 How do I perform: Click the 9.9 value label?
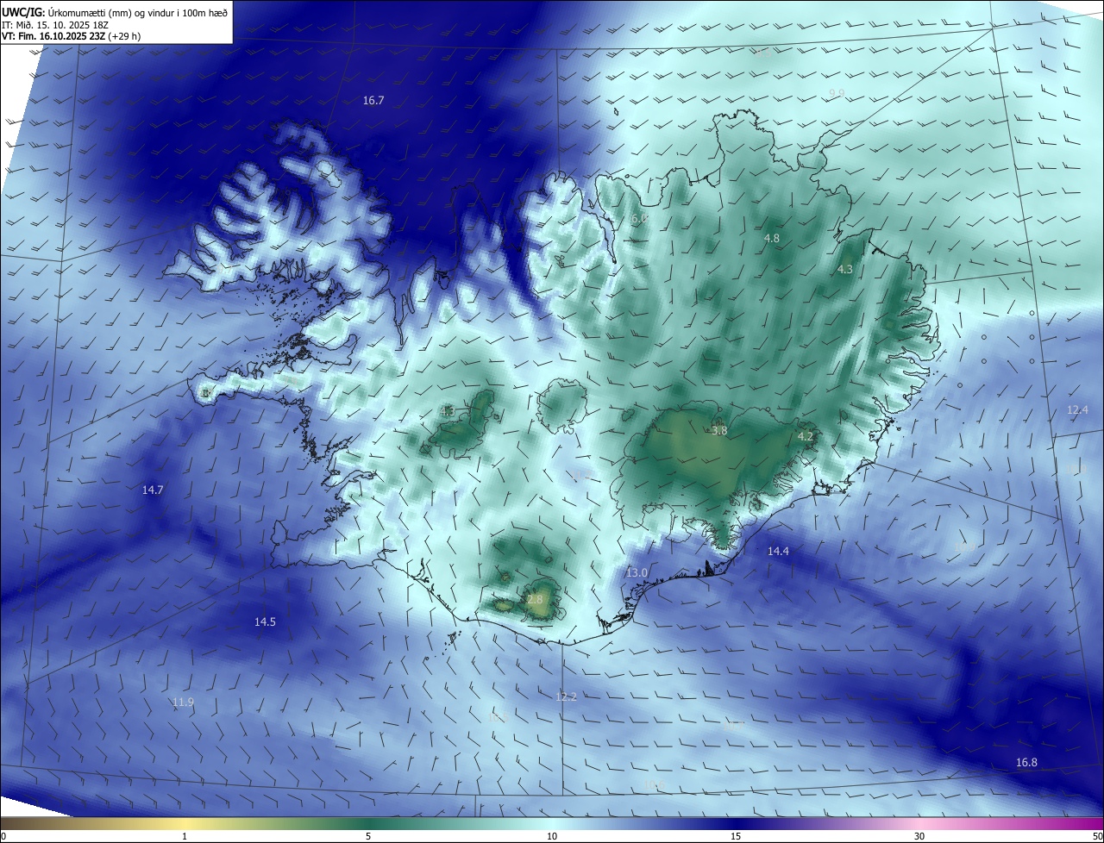click(837, 93)
